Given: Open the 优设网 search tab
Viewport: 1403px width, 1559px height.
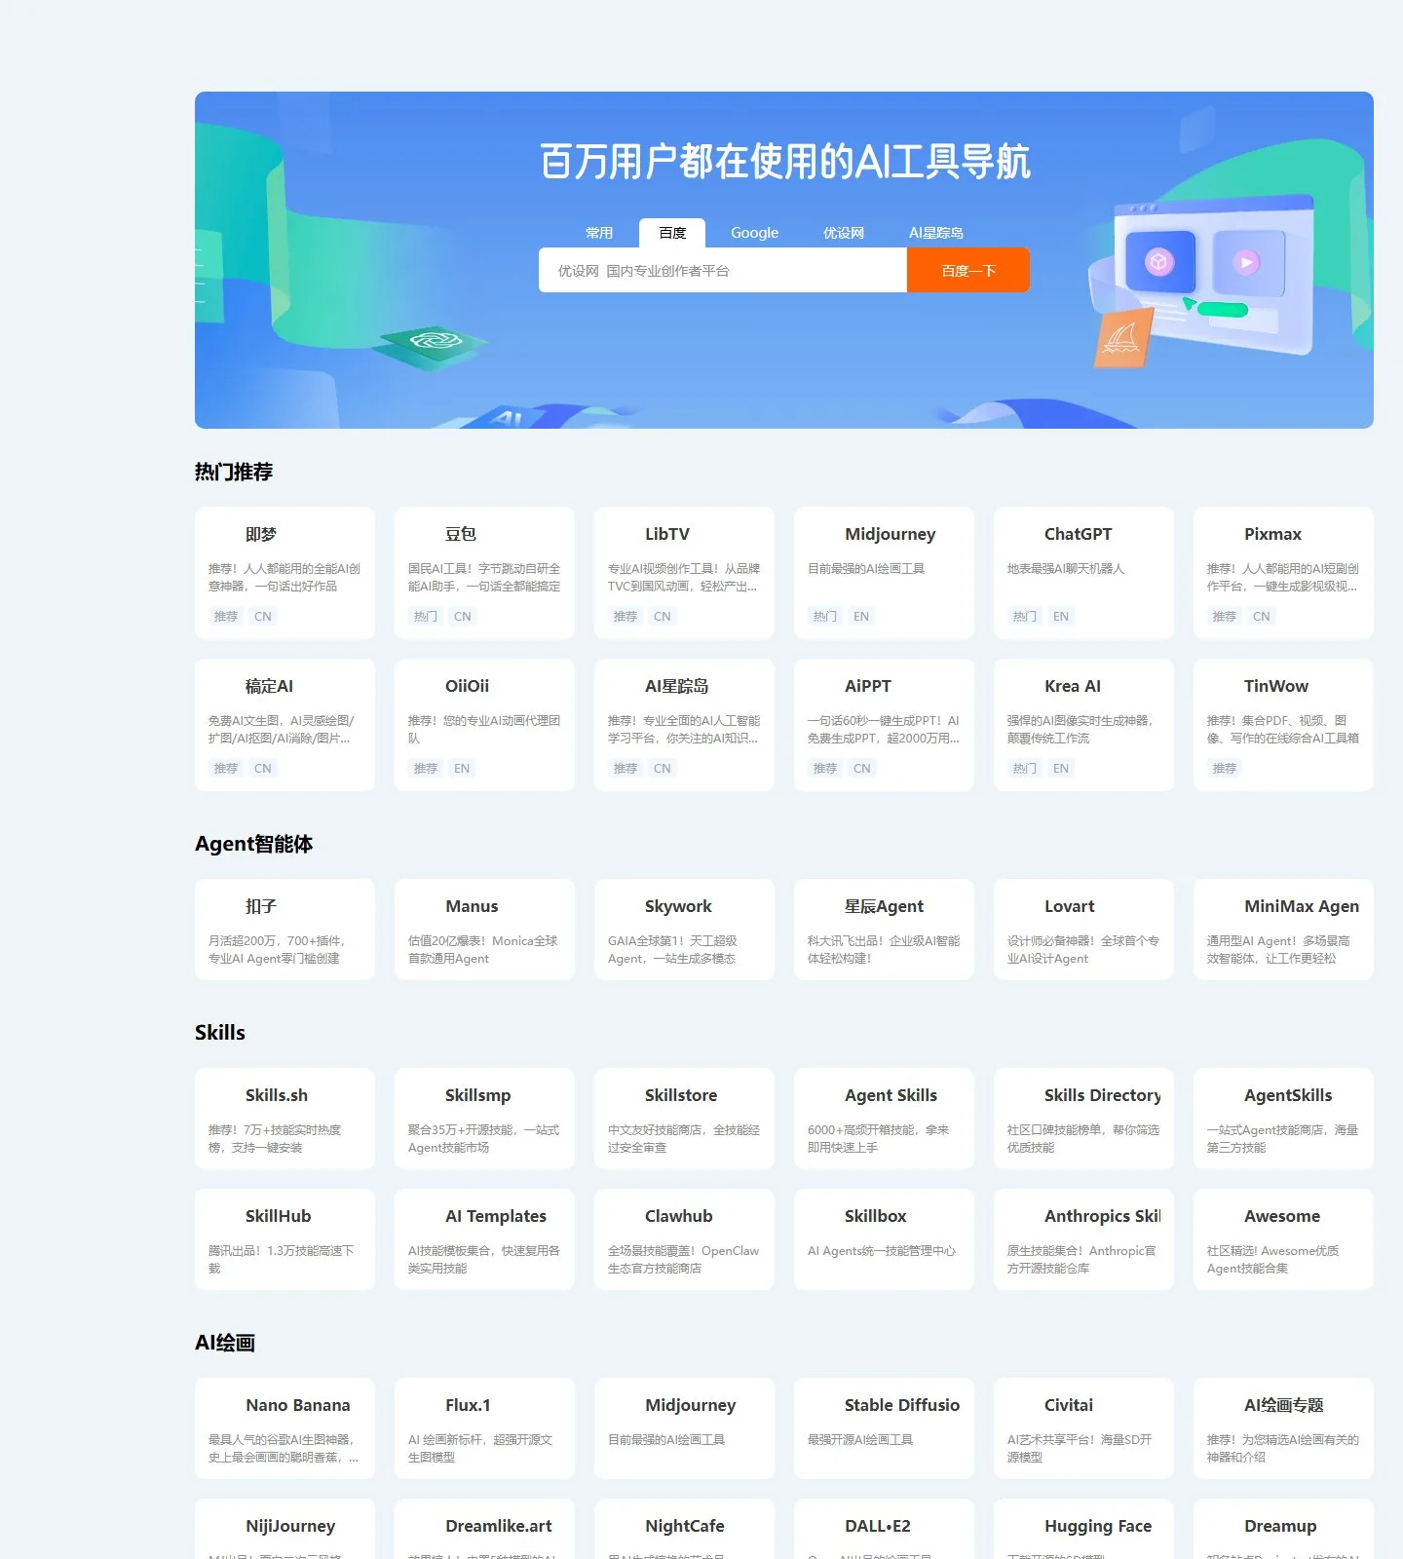Looking at the screenshot, I should pos(844,233).
